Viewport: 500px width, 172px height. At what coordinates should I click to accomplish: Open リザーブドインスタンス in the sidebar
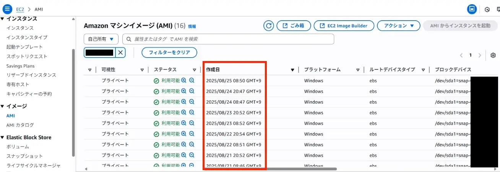(x=31, y=75)
